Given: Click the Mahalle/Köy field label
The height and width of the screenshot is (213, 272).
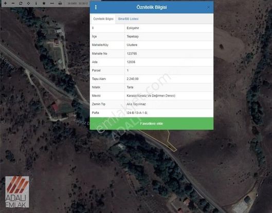Looking at the screenshot, I should coord(100,45).
